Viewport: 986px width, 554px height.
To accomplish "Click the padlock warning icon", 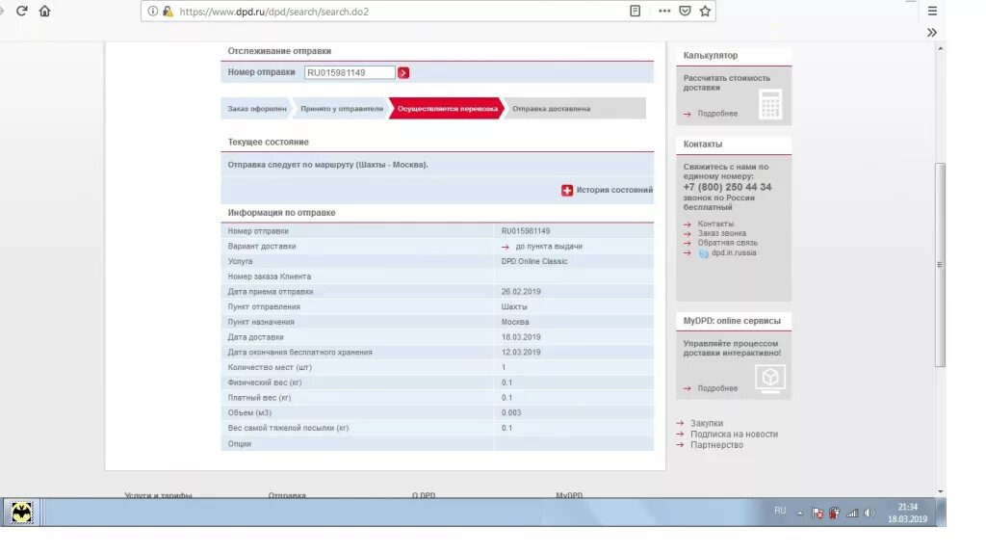I will tap(168, 11).
